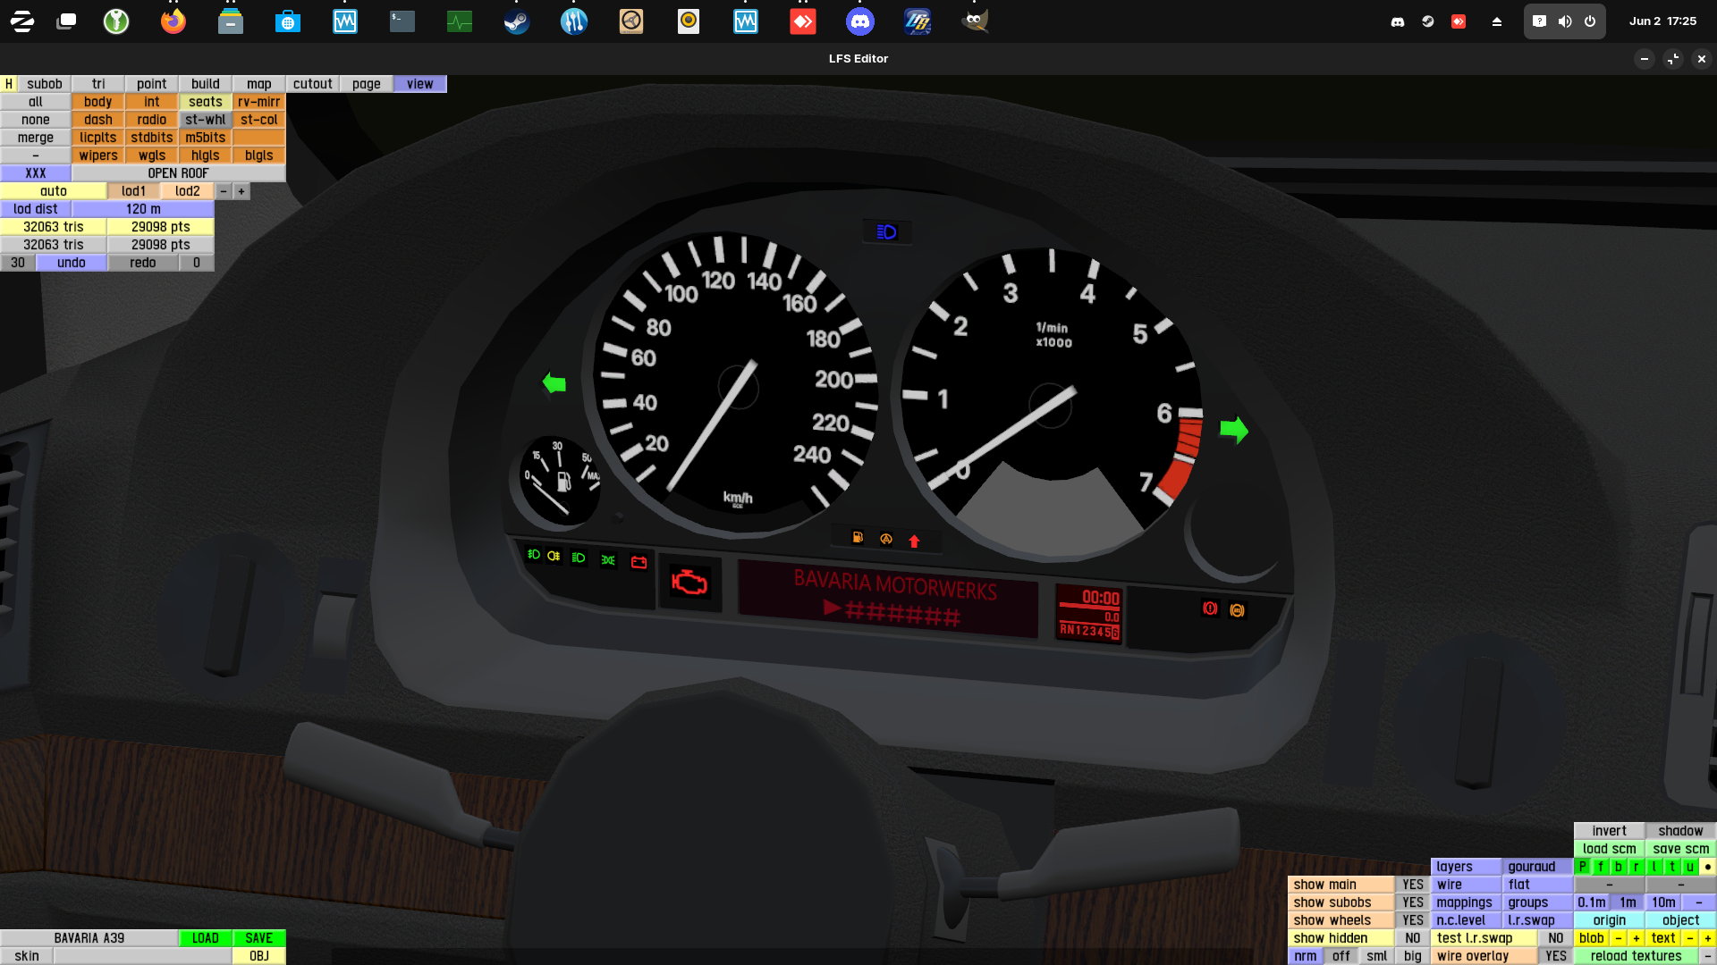Open the AnyDesk red icon in taskbar
Viewport: 1717px width, 965px height.
tap(803, 21)
